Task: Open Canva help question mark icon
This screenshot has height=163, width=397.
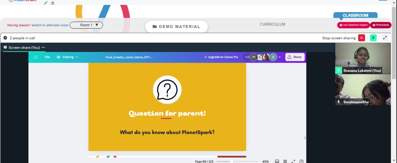Action: click(x=301, y=161)
